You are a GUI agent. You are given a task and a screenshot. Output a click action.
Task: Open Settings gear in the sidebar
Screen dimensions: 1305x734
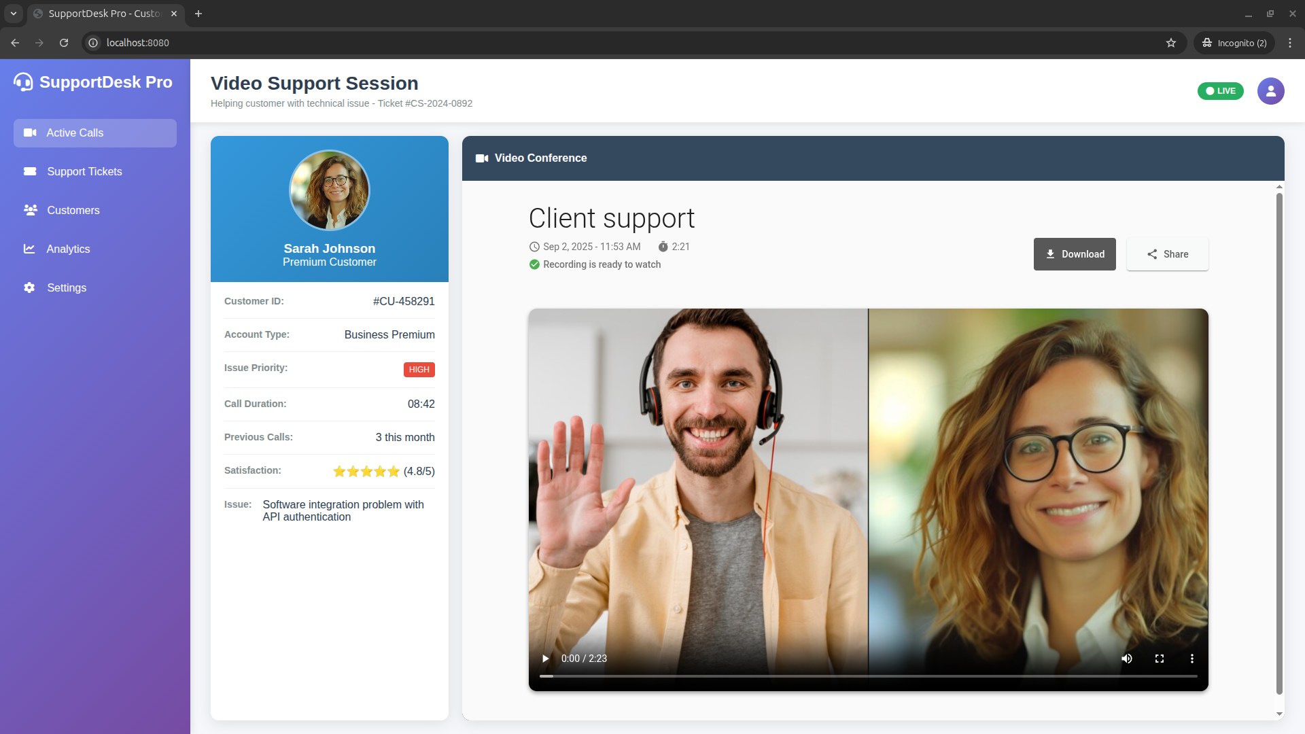pyautogui.click(x=29, y=288)
